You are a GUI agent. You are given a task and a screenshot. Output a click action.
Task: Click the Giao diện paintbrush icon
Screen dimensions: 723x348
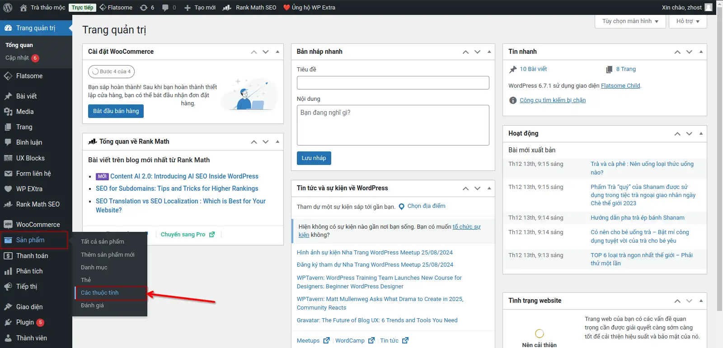(8, 307)
